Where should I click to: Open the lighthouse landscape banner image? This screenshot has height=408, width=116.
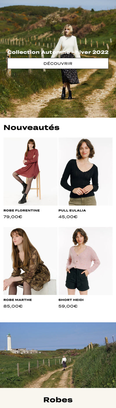click(x=58, y=355)
